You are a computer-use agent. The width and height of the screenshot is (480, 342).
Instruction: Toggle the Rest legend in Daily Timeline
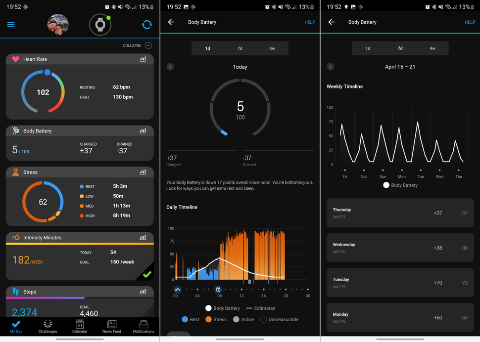(190, 319)
